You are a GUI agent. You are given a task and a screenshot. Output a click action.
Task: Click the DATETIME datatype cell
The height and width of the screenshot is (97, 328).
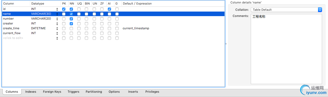pyautogui.click(x=38, y=28)
